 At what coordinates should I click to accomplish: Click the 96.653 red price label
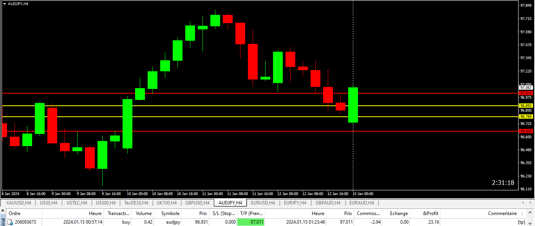pos(526,131)
